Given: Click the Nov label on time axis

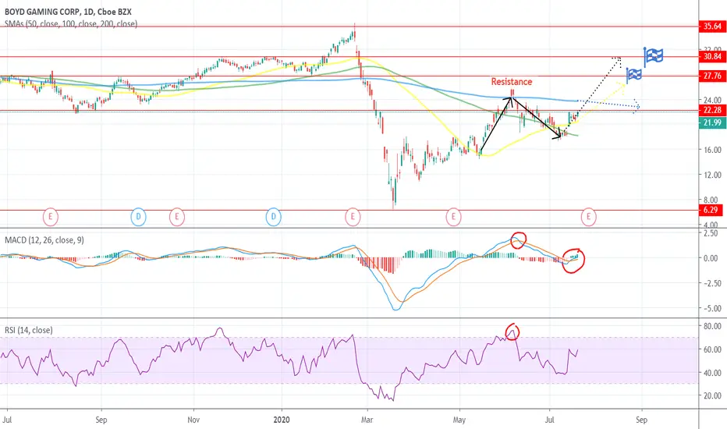Looking at the screenshot, I should 193,420.
